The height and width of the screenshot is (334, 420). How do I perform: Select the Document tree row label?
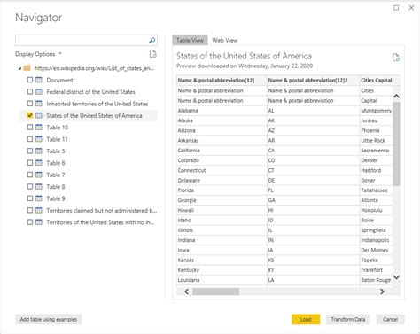pos(59,80)
